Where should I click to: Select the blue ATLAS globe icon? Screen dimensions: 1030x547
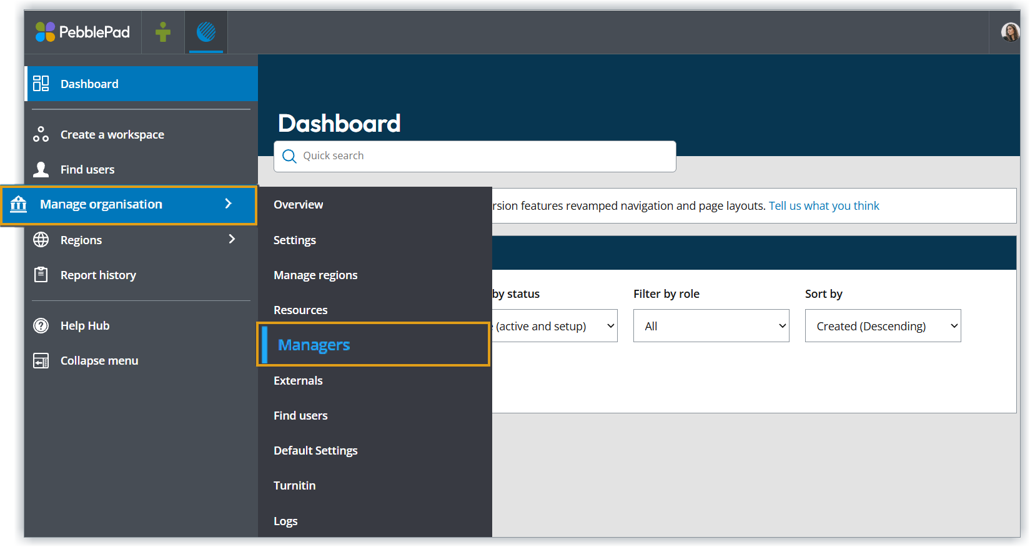point(206,32)
